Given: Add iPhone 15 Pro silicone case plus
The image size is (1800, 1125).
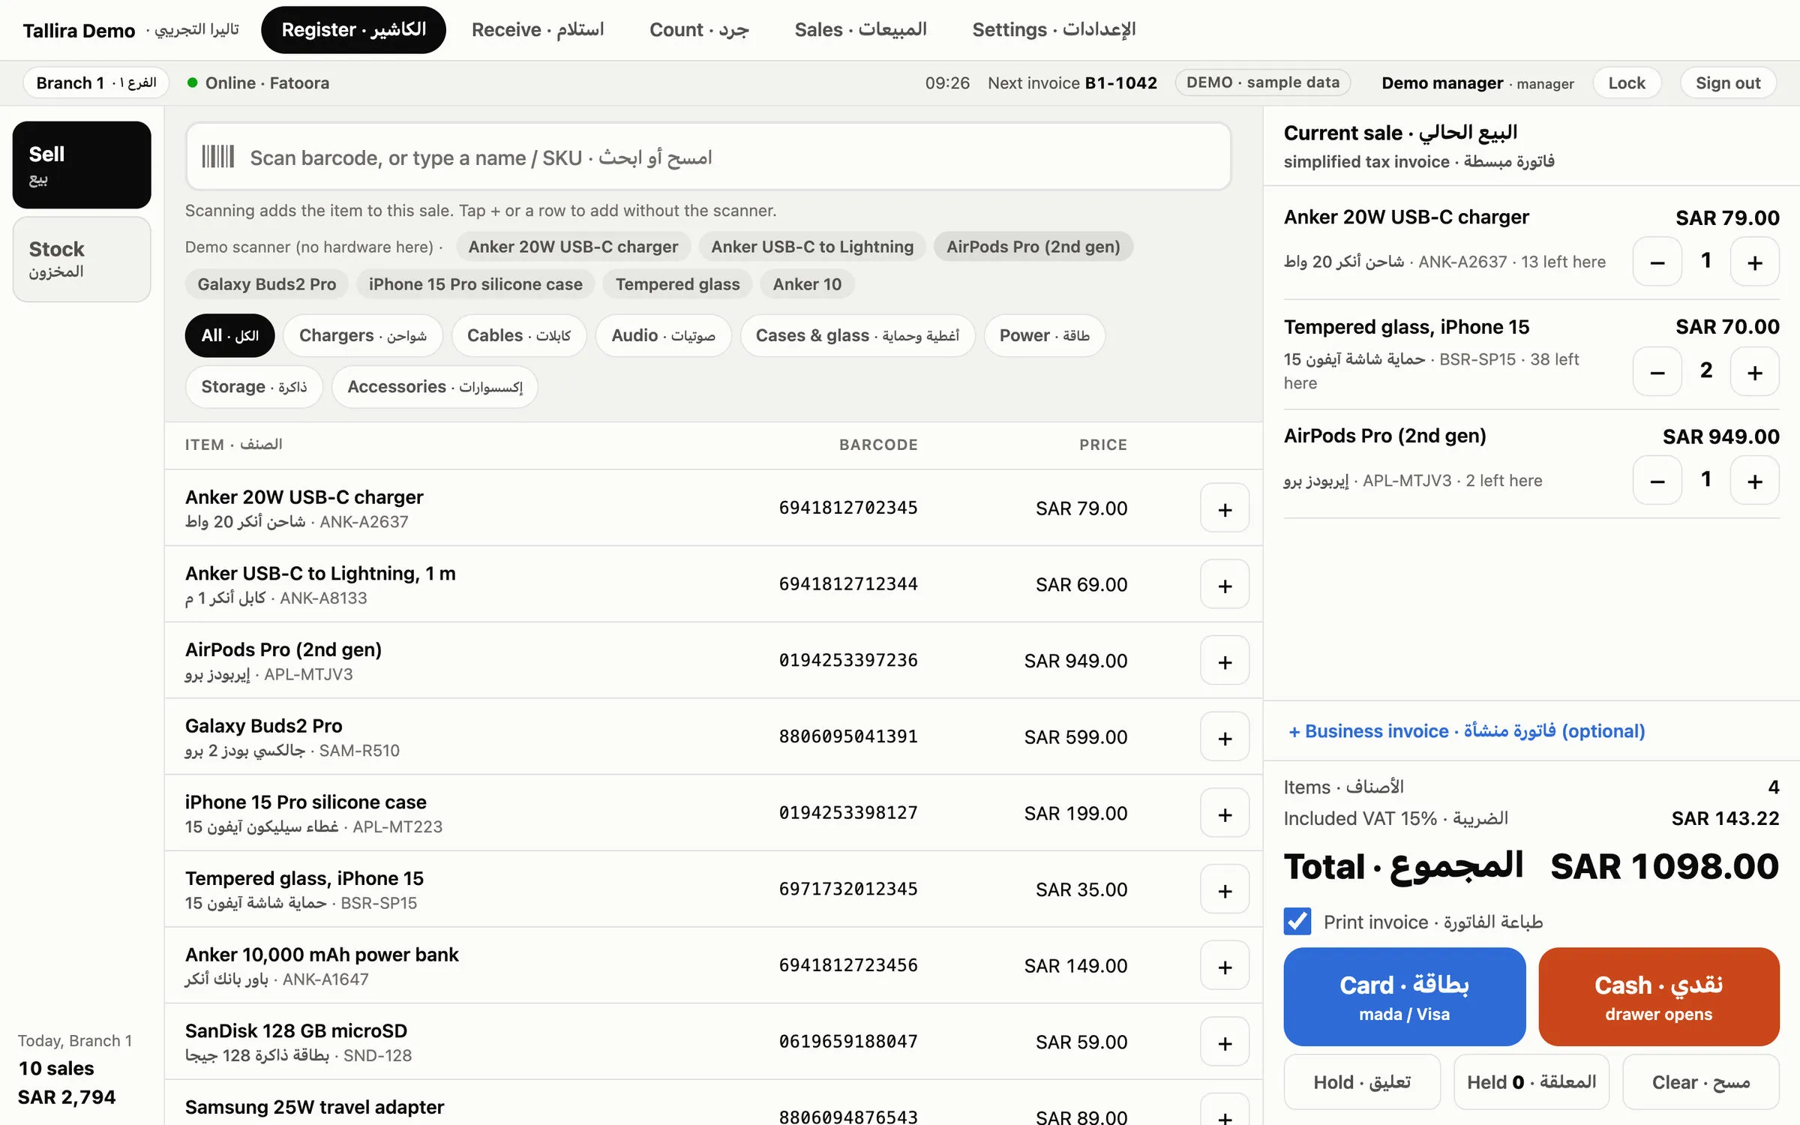Looking at the screenshot, I should [1224, 813].
